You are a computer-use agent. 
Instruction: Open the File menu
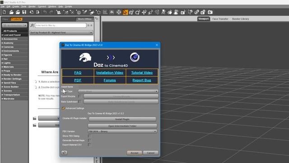(3, 6)
